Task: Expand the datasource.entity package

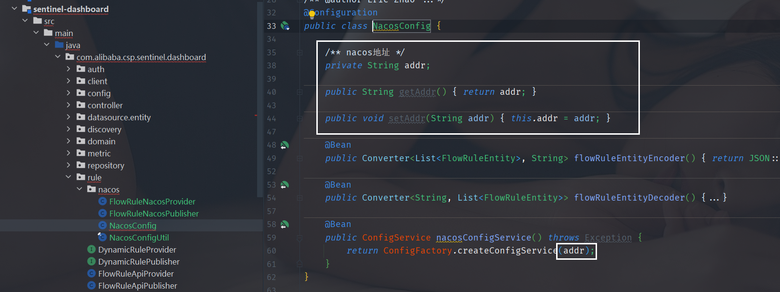Action: click(68, 117)
